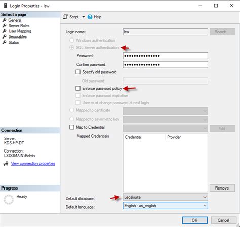The image size is (240, 227).
Task: Toggle User must change password checkbox
Action: click(78, 103)
